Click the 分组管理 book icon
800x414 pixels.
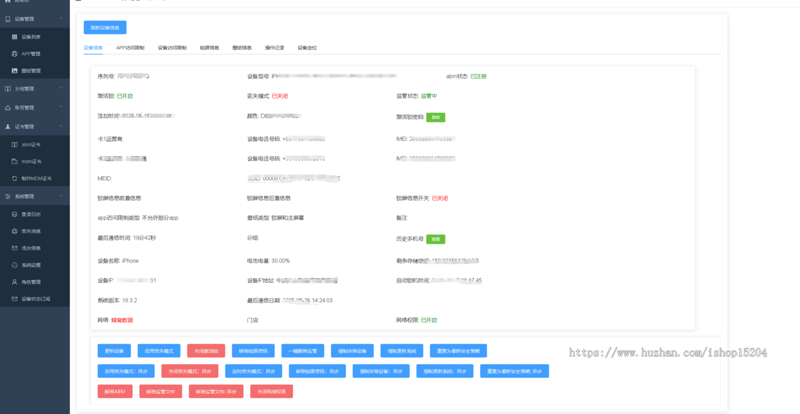[7, 89]
